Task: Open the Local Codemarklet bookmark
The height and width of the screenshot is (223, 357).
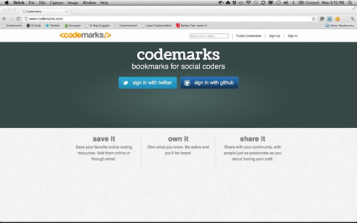Action: coord(156,26)
